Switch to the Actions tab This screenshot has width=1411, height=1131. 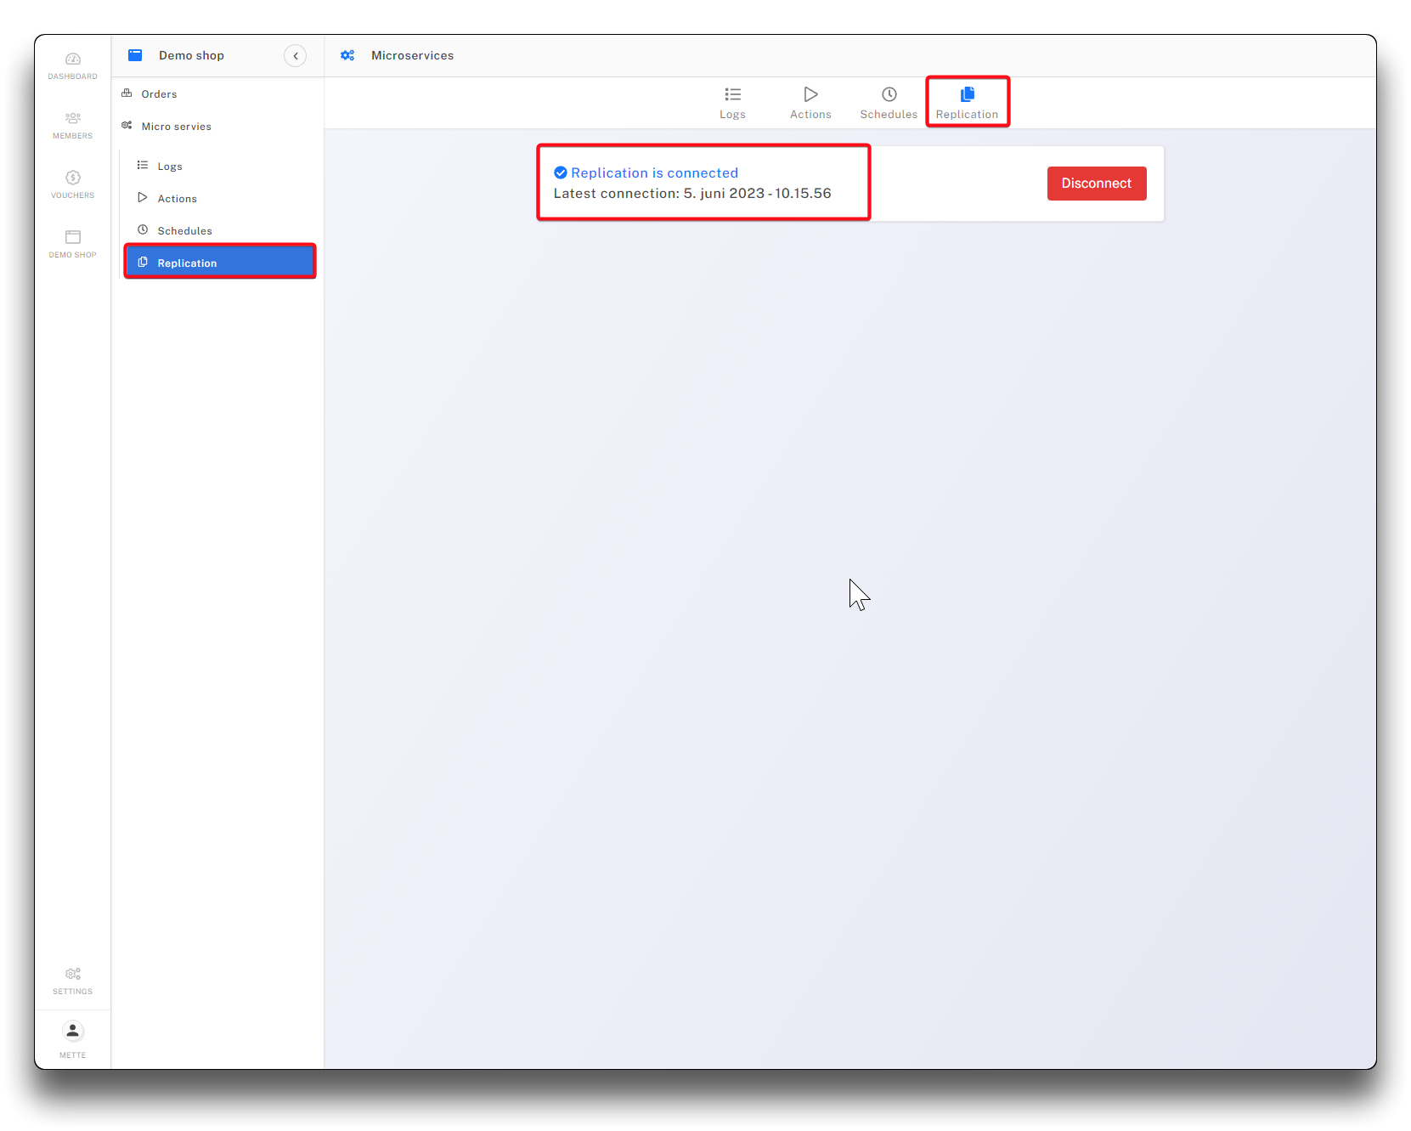(x=810, y=103)
